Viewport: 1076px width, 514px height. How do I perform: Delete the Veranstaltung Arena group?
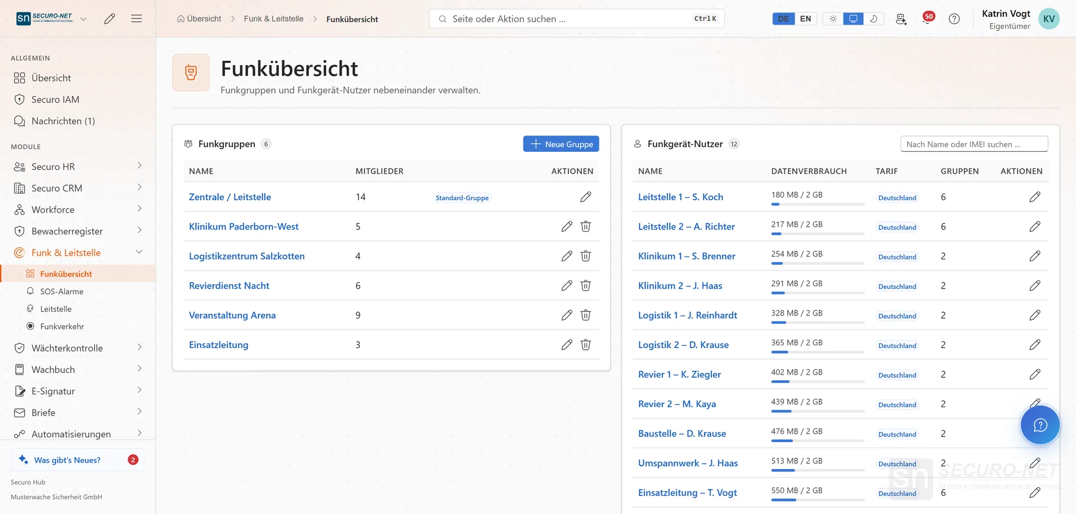click(x=586, y=315)
